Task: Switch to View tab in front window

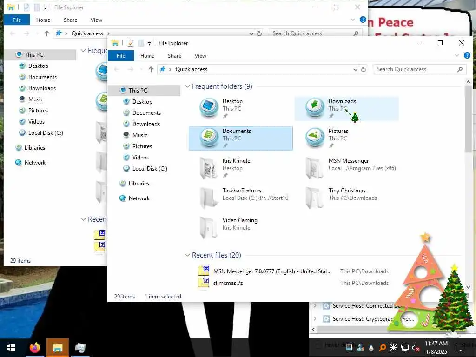Action: pyautogui.click(x=200, y=56)
